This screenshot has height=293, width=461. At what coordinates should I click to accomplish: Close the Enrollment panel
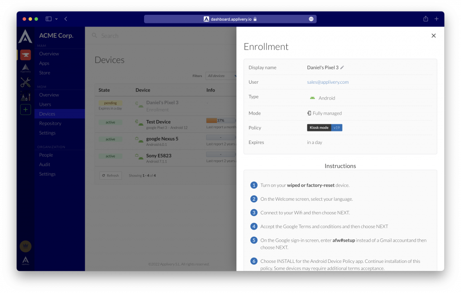pos(434,36)
